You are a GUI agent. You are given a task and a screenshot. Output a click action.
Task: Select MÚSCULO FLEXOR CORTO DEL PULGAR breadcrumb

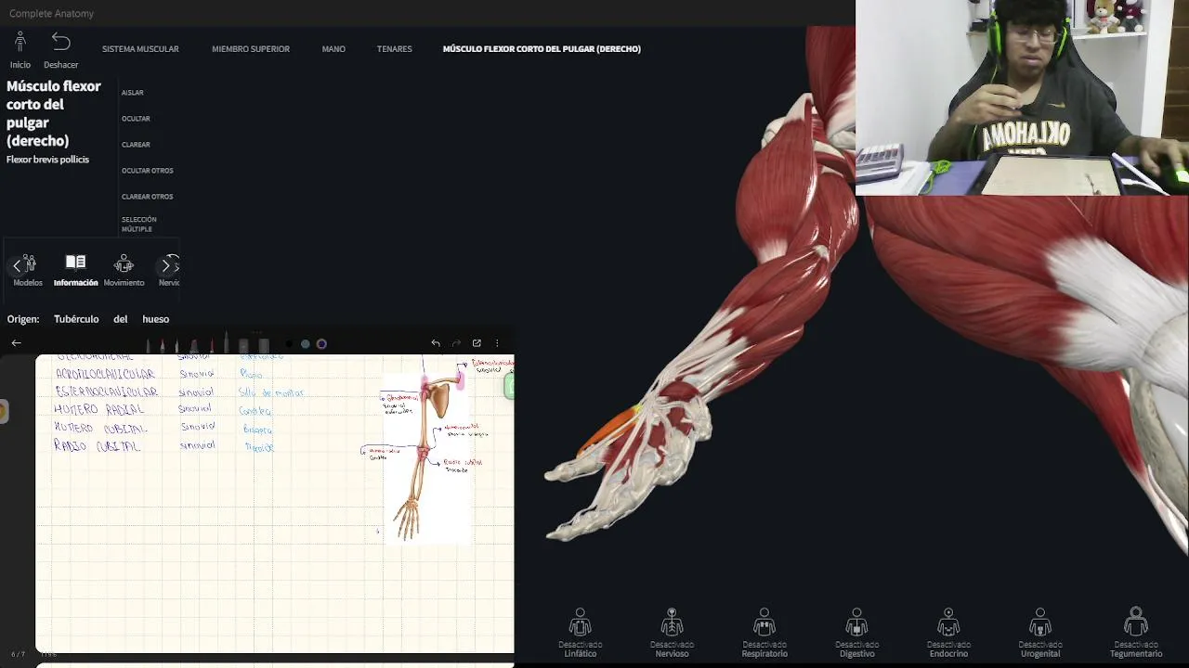click(542, 49)
